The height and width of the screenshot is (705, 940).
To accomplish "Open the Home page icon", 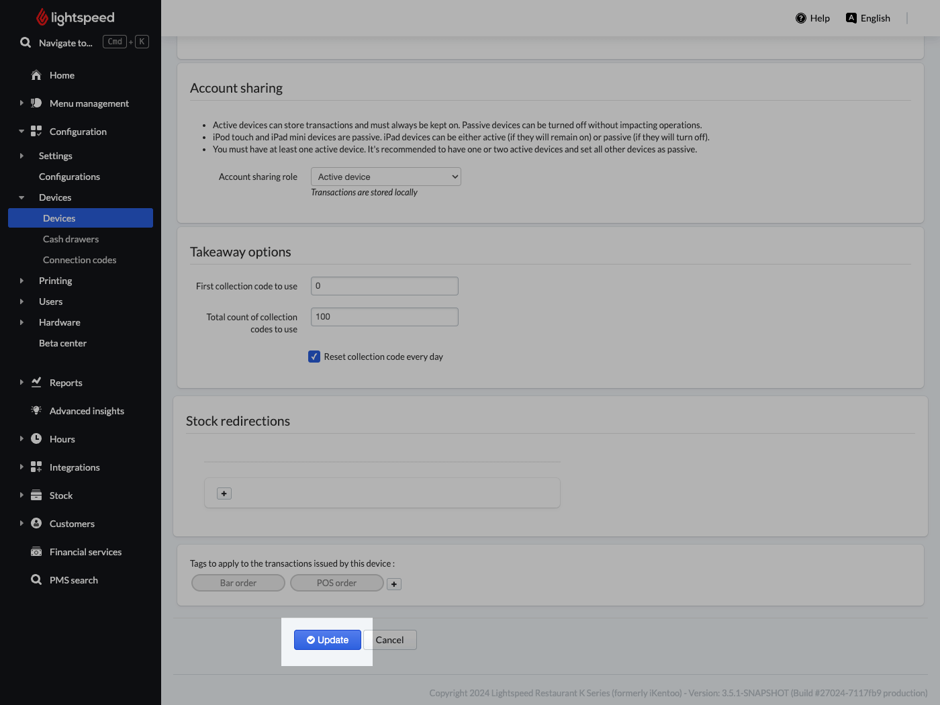I will 37,75.
